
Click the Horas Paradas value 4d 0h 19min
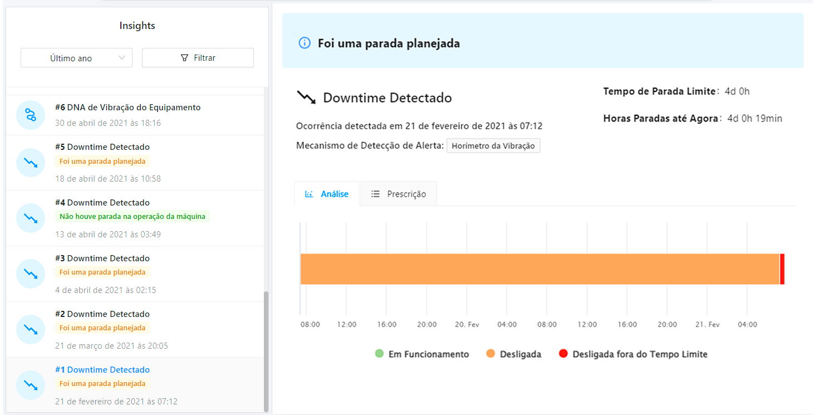coord(755,118)
